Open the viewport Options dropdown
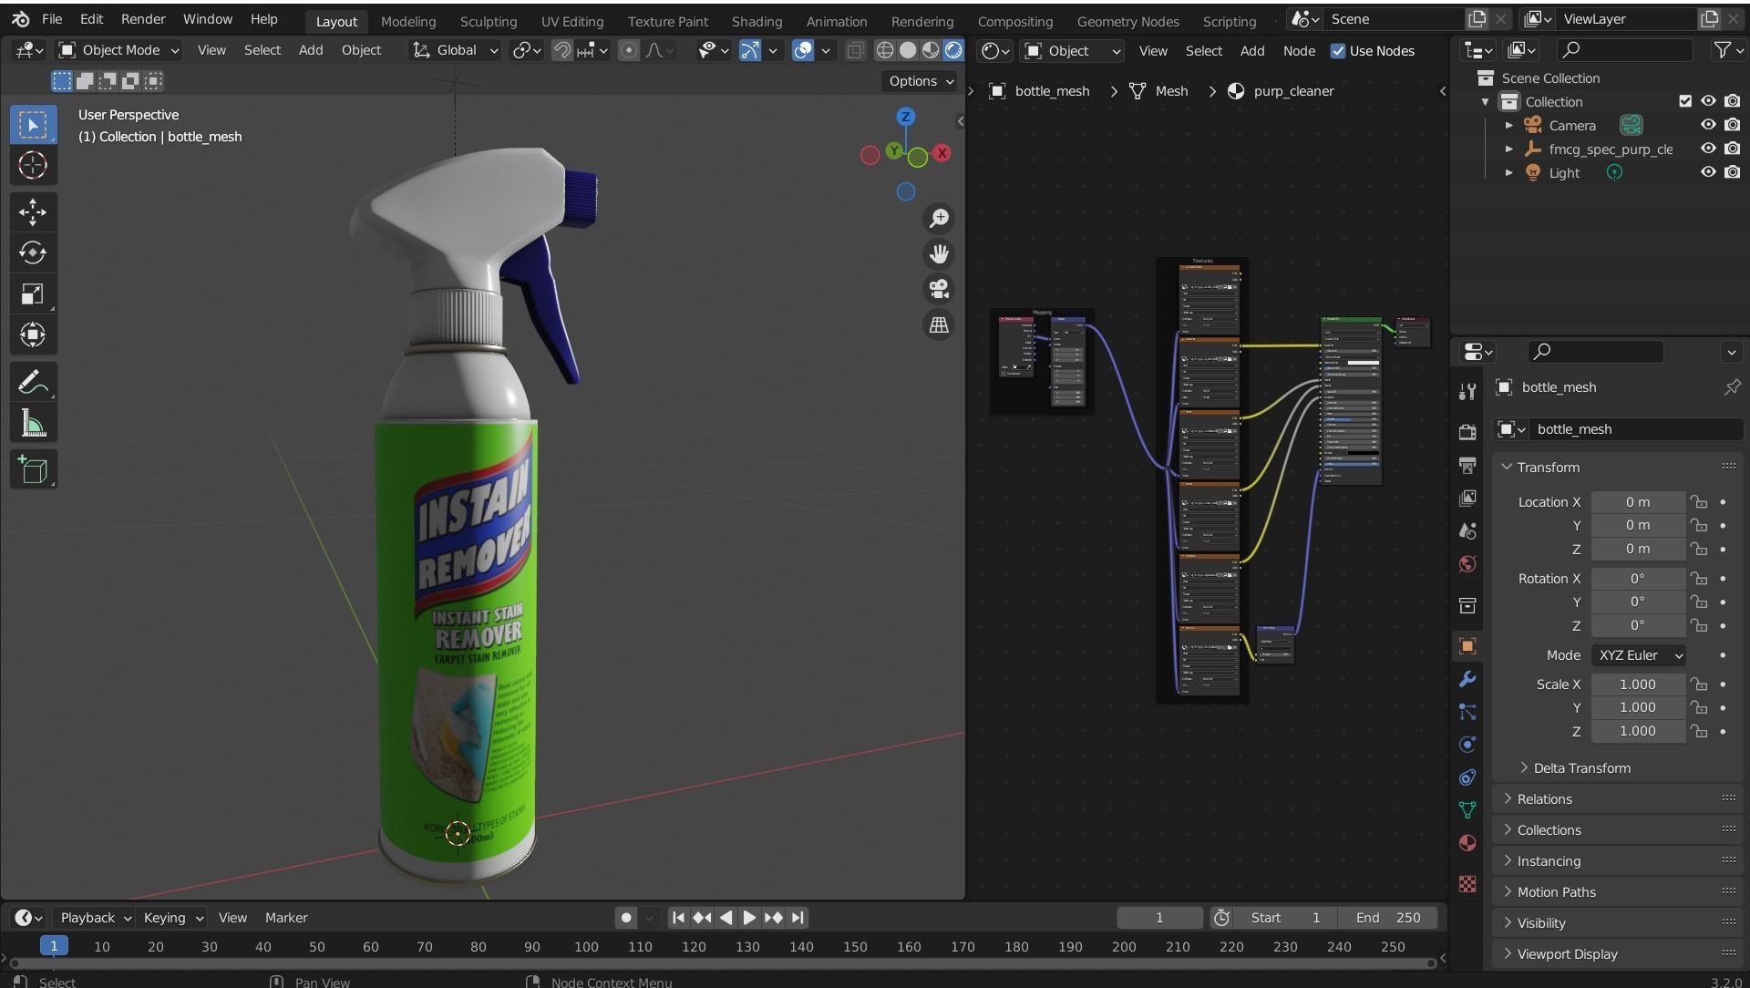This screenshot has width=1750, height=988. click(x=921, y=81)
